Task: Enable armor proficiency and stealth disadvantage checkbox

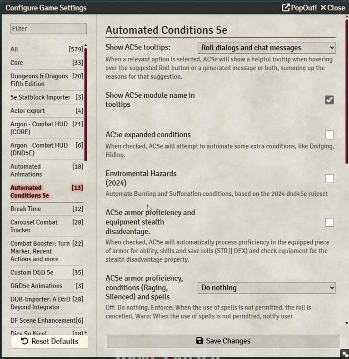Action: [x=329, y=222]
